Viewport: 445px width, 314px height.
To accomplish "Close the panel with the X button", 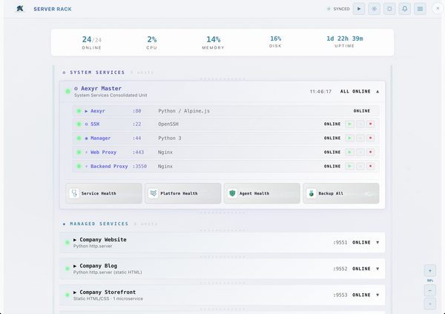I will (x=438, y=8).
